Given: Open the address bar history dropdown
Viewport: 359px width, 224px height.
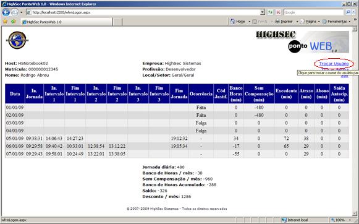Looking at the screenshot, I should point(263,12).
